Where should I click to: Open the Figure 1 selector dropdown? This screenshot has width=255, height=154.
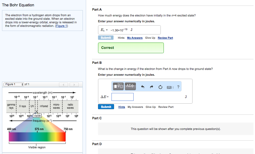pyautogui.click(x=14, y=84)
